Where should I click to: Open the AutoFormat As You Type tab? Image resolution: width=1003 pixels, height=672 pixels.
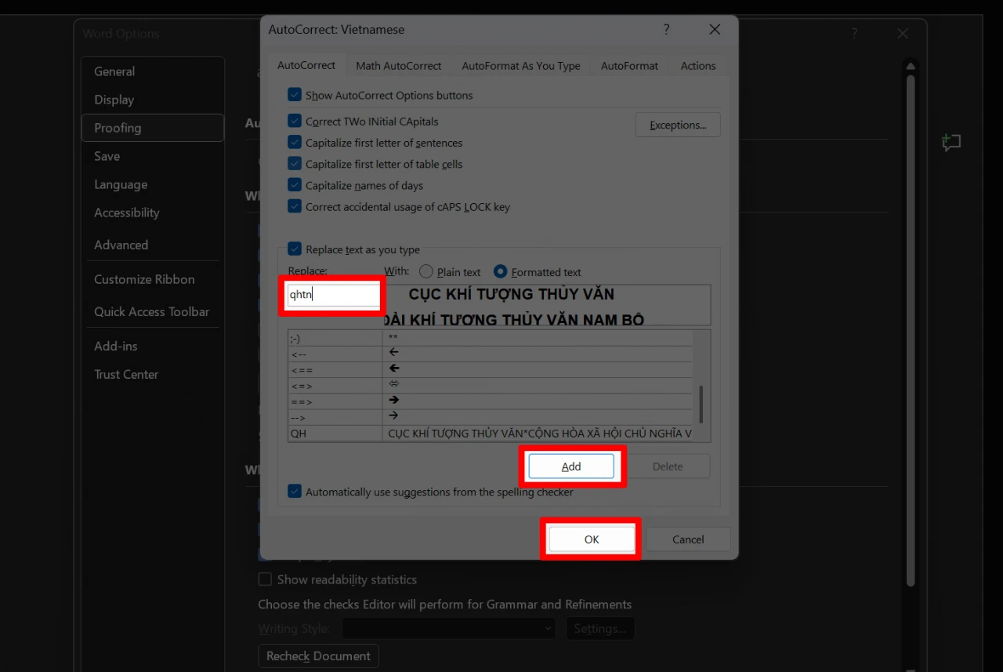(520, 66)
